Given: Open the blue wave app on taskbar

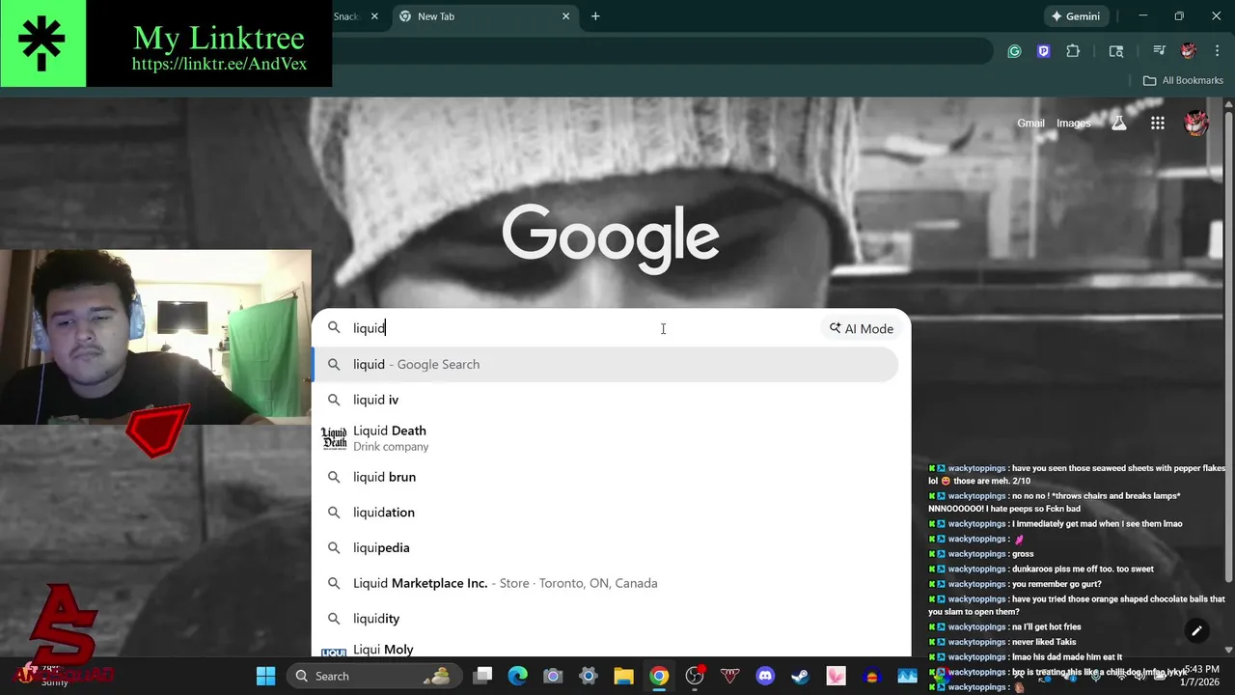Looking at the screenshot, I should pyautogui.click(x=907, y=676).
